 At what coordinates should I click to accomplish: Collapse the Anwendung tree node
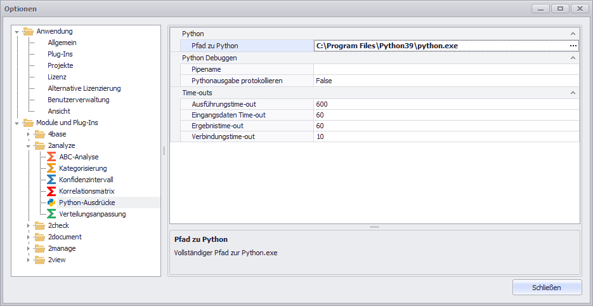point(16,32)
